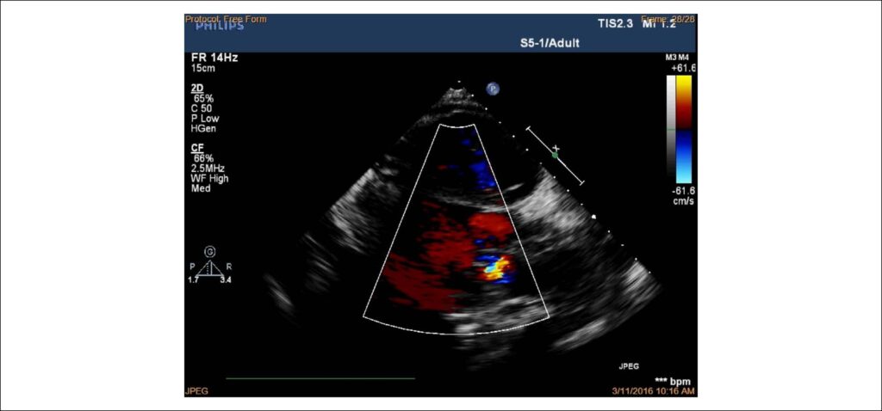Screen dimensions: 882x411
Task: Click the "66%" color flow gain value
Action: coord(203,158)
